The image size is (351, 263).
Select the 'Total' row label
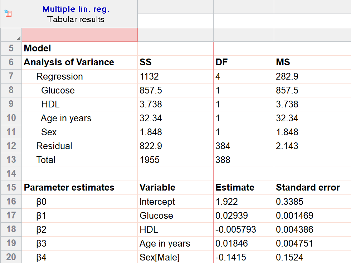coord(46,160)
